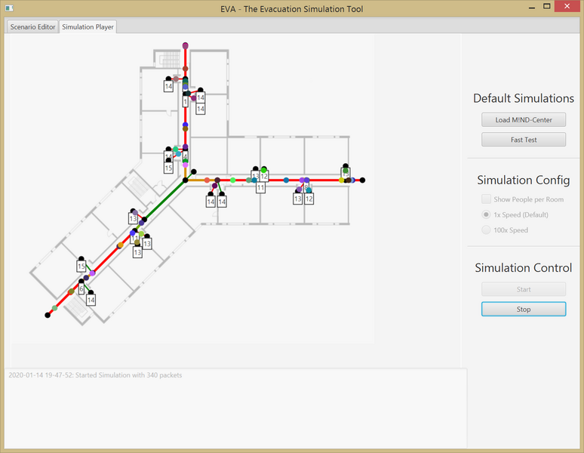Click the Load M!ND-Center button

click(x=524, y=120)
